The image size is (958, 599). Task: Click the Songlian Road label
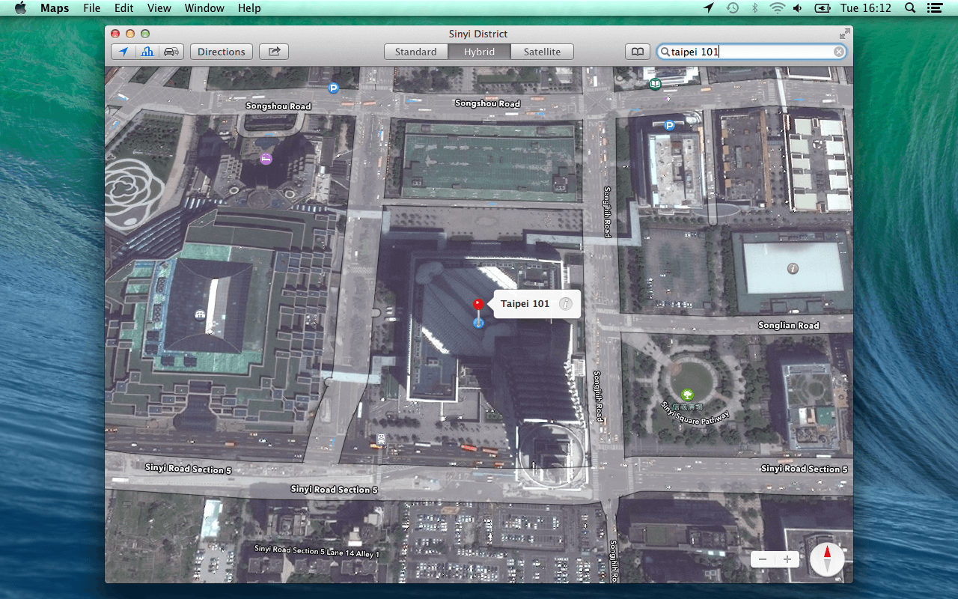[788, 326]
